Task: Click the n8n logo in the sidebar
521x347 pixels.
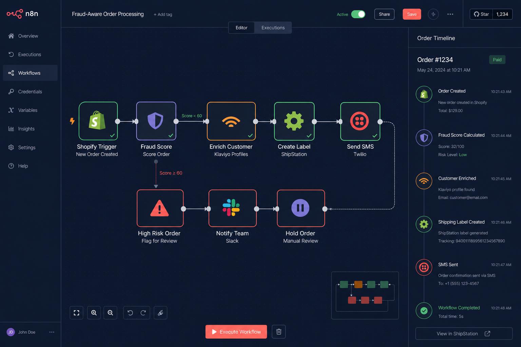Action: point(22,14)
